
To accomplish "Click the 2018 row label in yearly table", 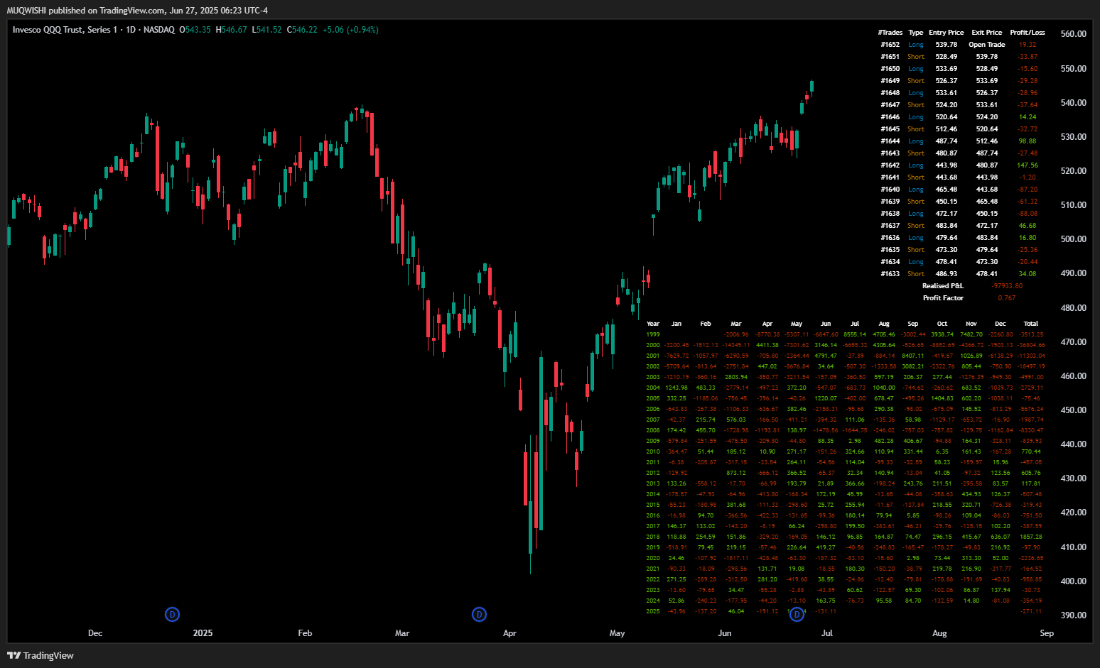I will 653,537.
